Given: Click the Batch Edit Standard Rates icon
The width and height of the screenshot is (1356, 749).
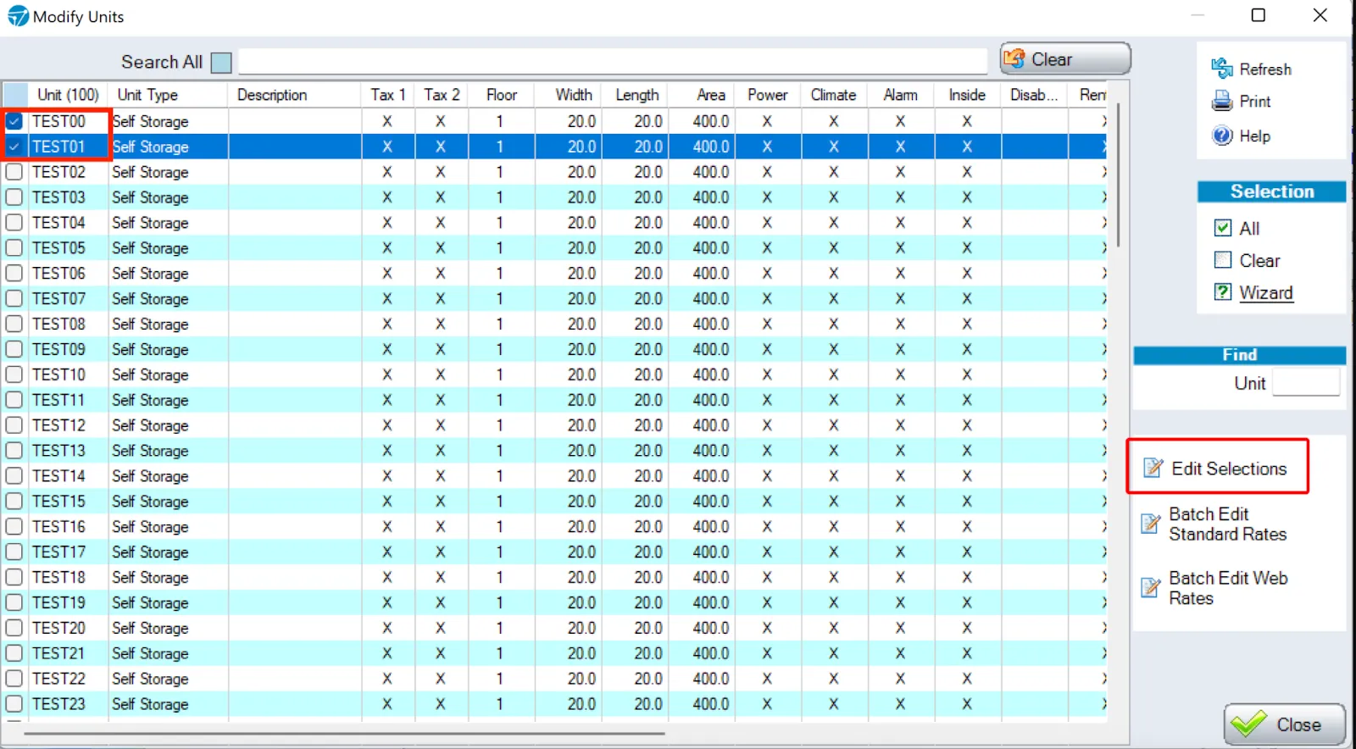Looking at the screenshot, I should click(x=1150, y=524).
